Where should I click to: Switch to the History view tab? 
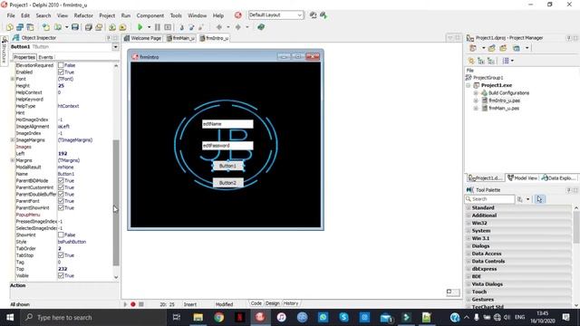[x=291, y=303]
